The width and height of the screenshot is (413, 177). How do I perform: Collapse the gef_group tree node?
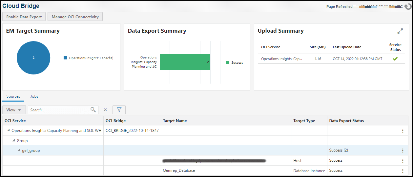(19, 151)
